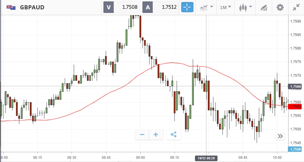Click the 14/12 09:29 time marker label

click(206, 158)
